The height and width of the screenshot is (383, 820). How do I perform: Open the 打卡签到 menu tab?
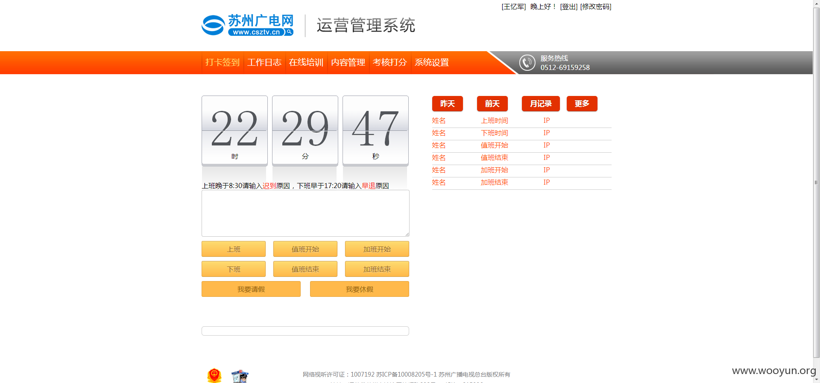tap(223, 62)
